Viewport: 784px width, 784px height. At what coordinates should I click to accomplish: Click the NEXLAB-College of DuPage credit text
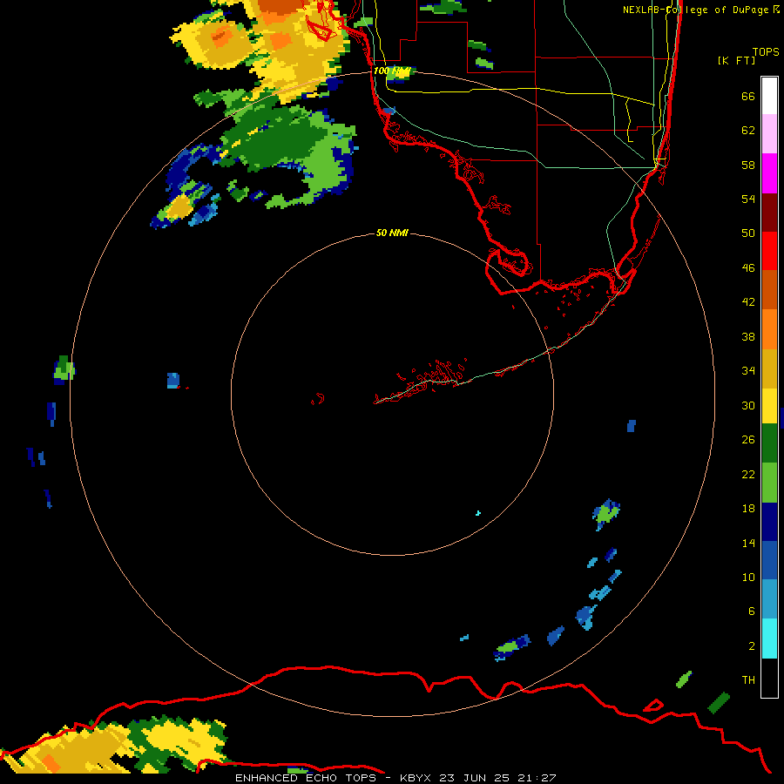click(701, 10)
